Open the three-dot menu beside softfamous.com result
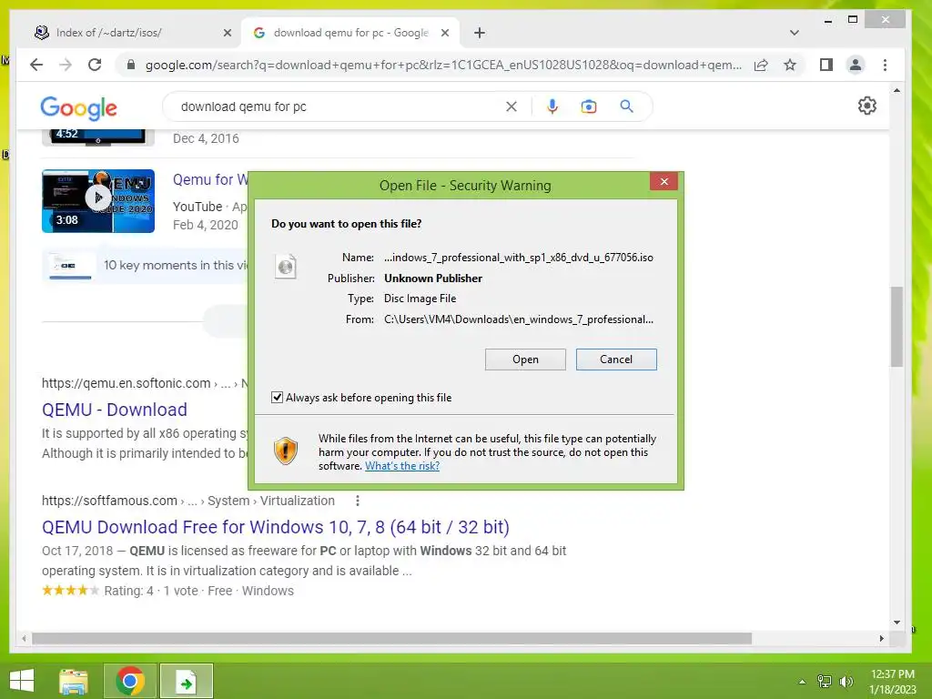This screenshot has height=699, width=932. (357, 501)
